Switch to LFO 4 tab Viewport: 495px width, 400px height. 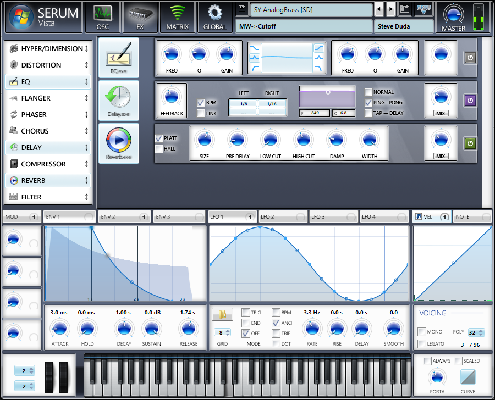384,216
